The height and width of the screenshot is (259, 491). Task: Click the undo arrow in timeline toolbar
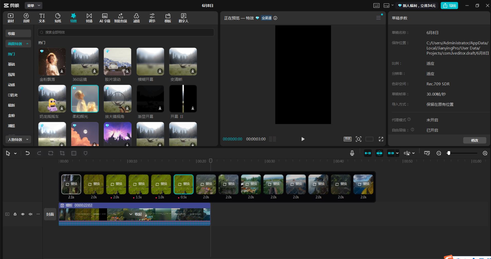click(x=27, y=153)
